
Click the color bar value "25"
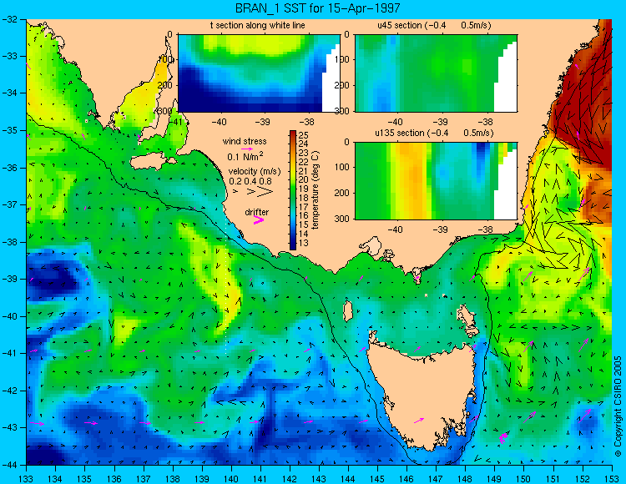click(x=304, y=135)
